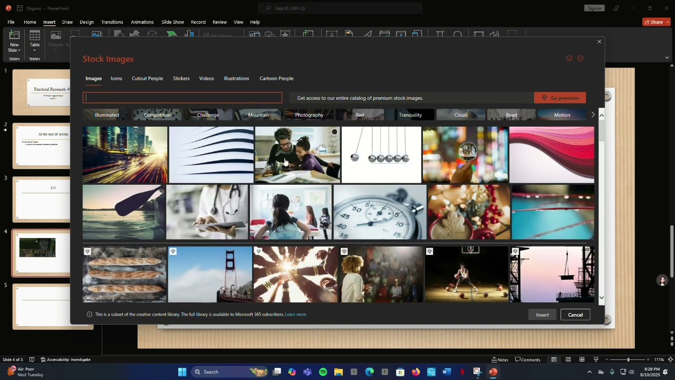Click the Table icon in ribbon
The width and height of the screenshot is (675, 380).
pos(35,35)
